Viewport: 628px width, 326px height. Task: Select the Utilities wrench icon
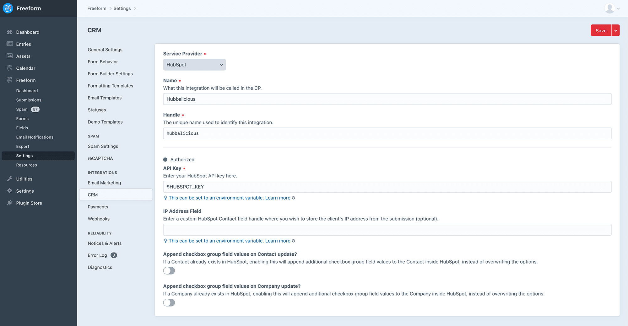pyautogui.click(x=10, y=179)
